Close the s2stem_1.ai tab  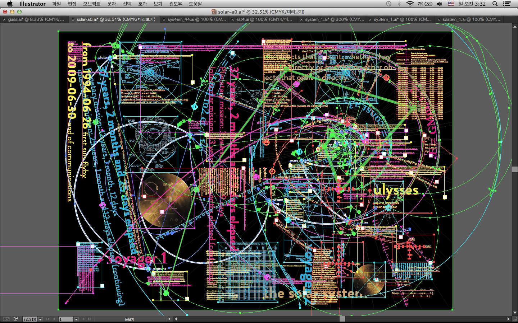click(x=439, y=20)
